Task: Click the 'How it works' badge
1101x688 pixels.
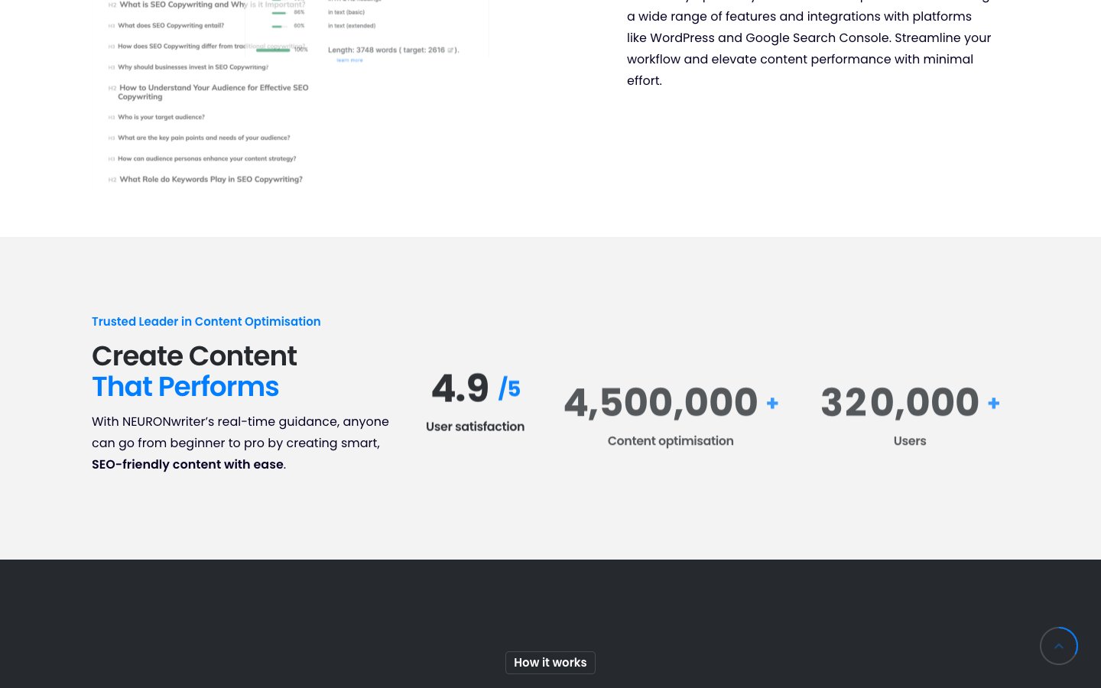Action: click(550, 663)
